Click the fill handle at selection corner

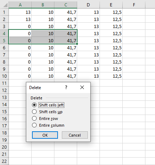77,44
